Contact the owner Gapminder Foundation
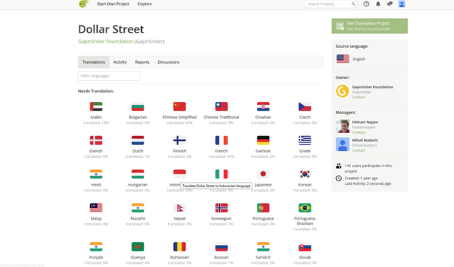Viewport: 454px width, 267px height. (358, 97)
